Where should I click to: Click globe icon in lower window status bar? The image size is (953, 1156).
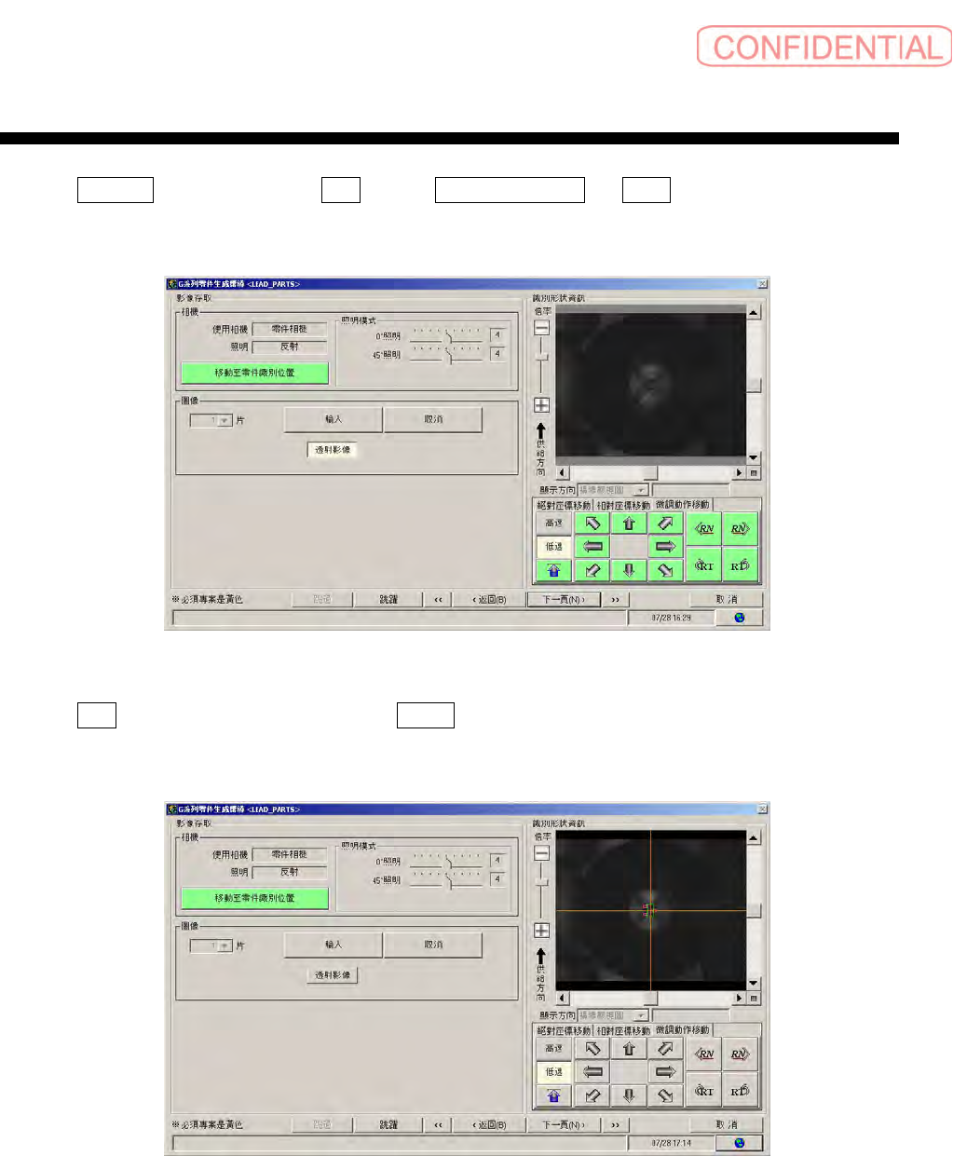tap(739, 1143)
